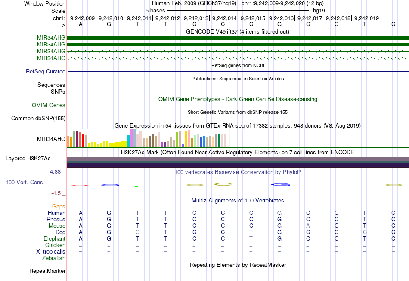The height and width of the screenshot is (281, 409).
Task: Click the gray mismatched A in the Mouse row
Action: click(308, 226)
